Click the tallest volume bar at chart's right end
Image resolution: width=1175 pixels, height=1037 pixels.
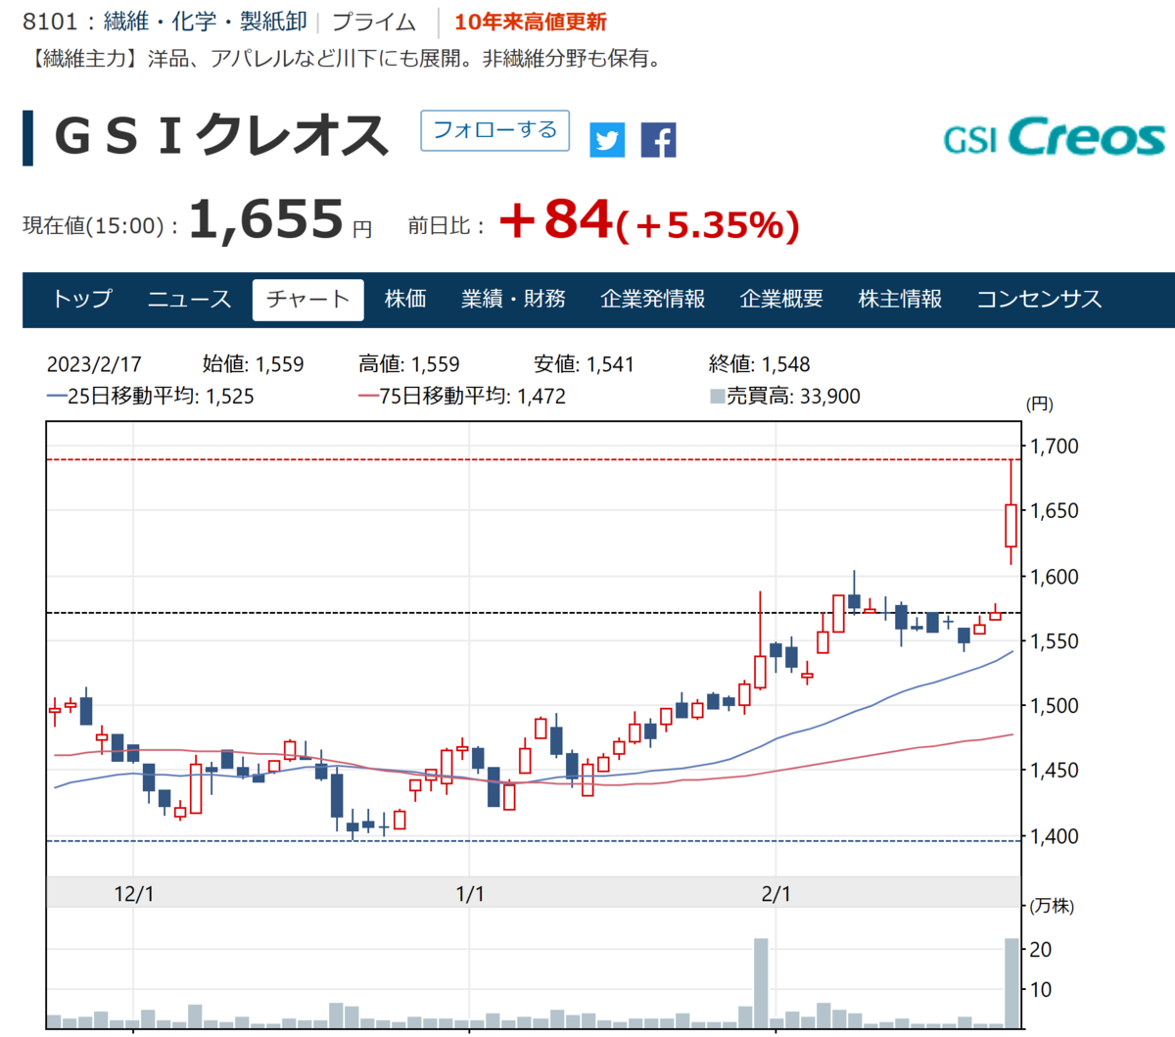(x=1011, y=983)
